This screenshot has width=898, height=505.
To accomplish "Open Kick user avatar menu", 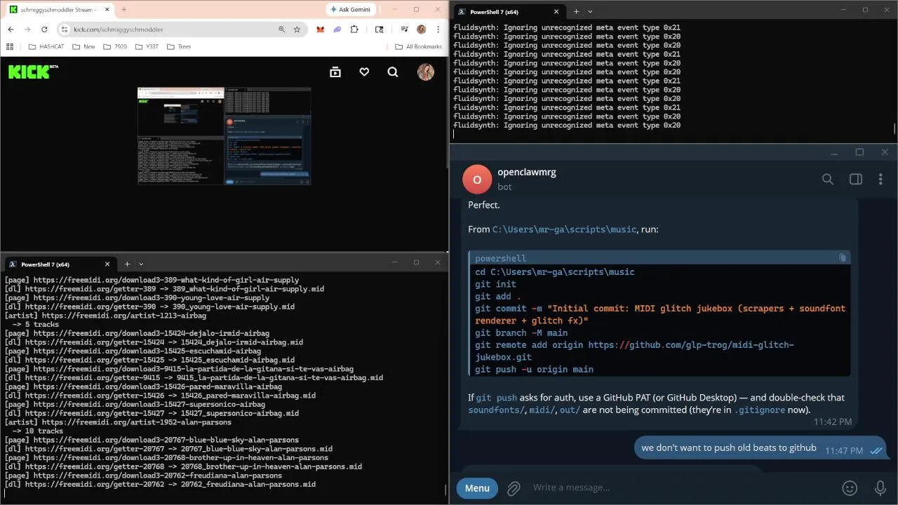I will pyautogui.click(x=426, y=72).
